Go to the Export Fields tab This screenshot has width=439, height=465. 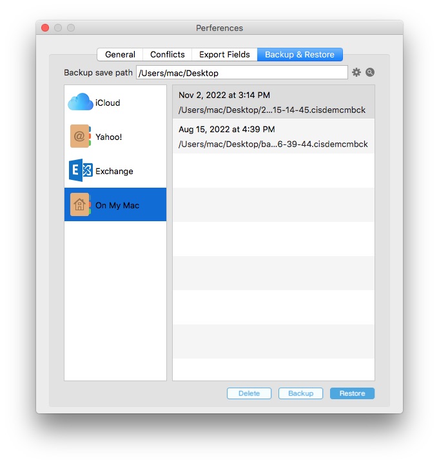click(224, 55)
